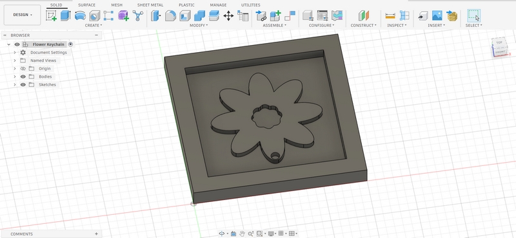Viewport: 516px width, 238px height.
Task: Start a new sketch with Create Sketch
Action: tap(52, 15)
